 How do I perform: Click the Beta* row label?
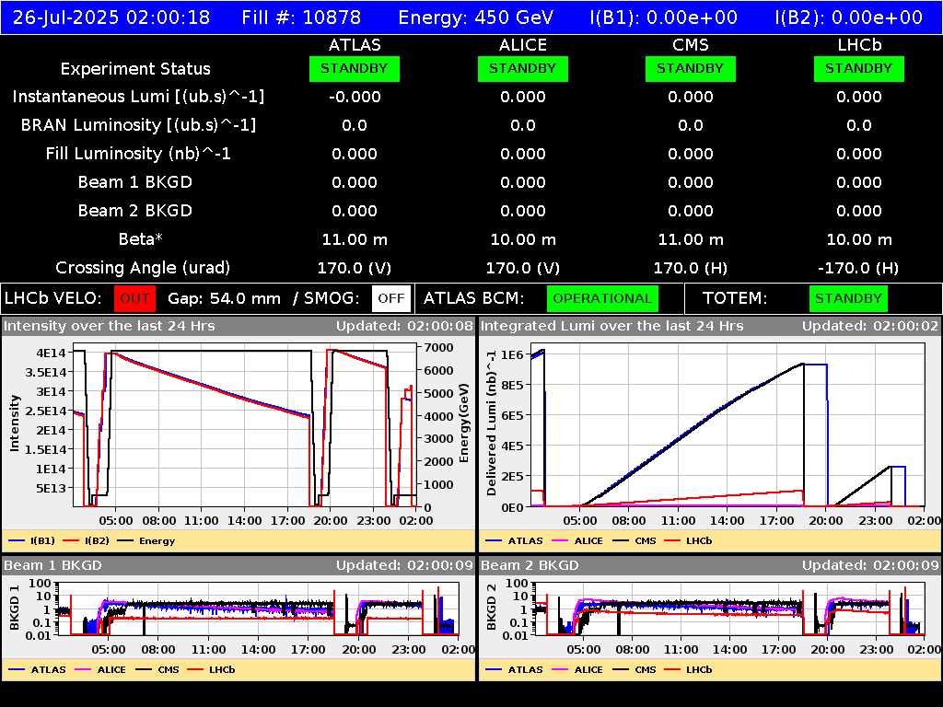pyautogui.click(x=141, y=239)
